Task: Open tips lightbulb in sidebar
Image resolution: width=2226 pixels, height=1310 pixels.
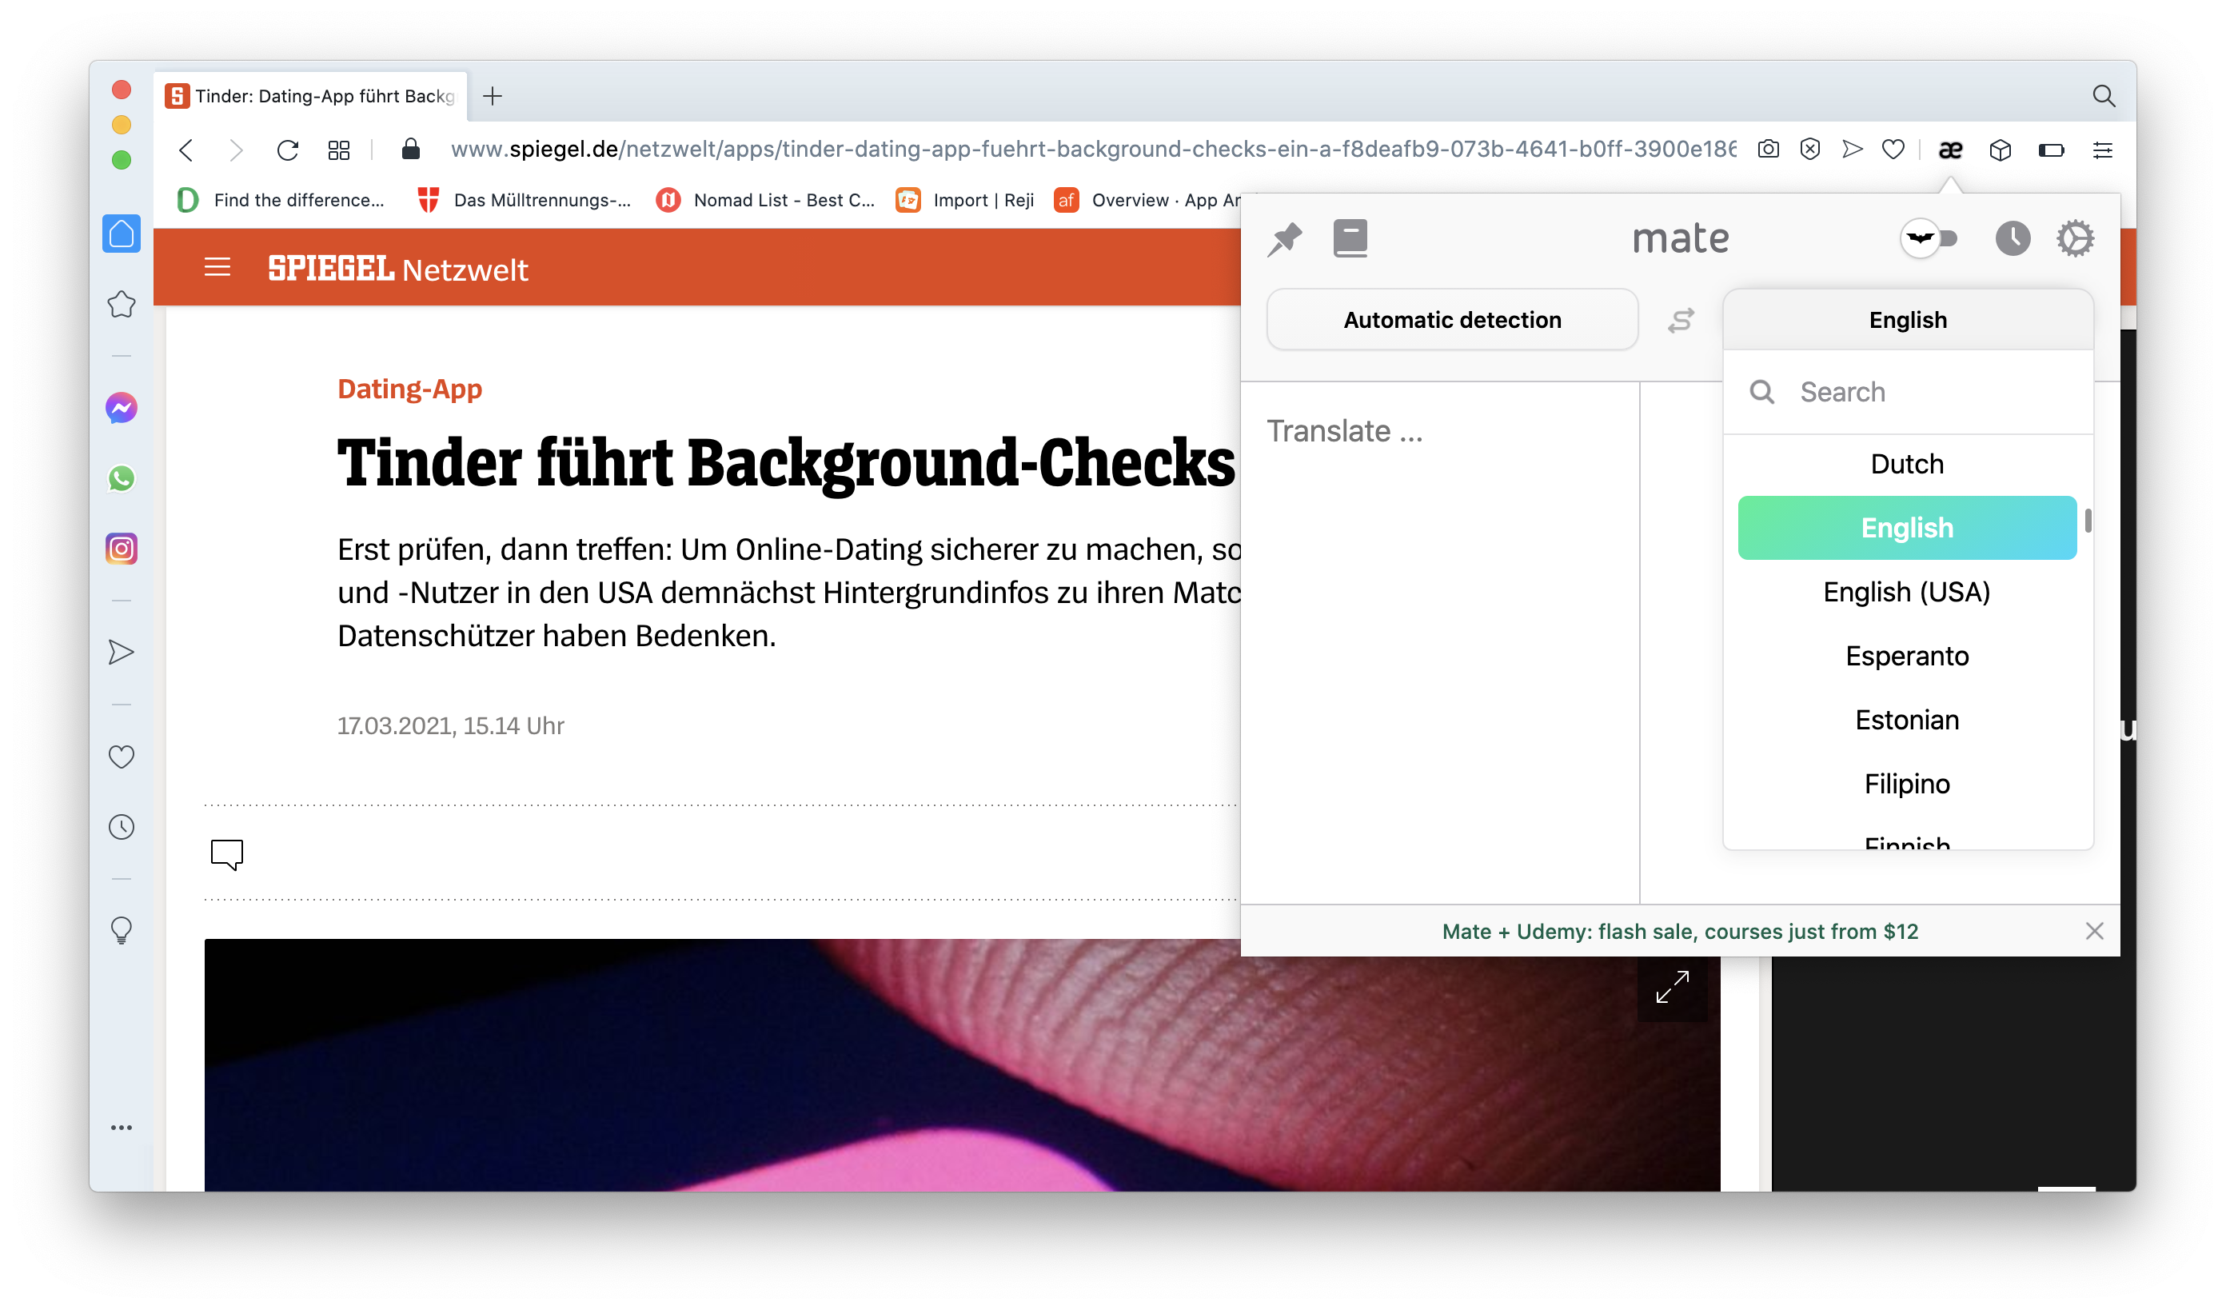Action: point(121,930)
